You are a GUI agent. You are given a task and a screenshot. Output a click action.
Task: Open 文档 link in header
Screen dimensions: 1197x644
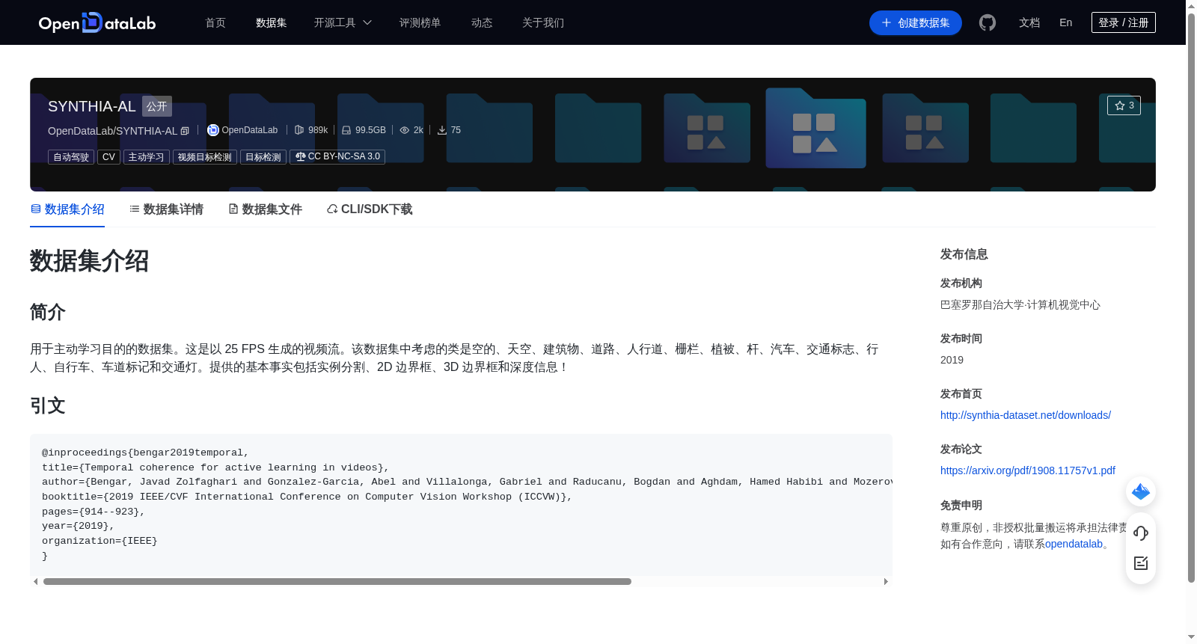point(1029,22)
